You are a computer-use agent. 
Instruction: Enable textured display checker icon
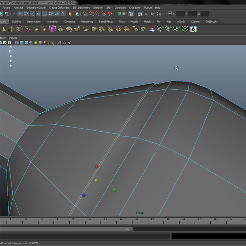(x=31, y=43)
